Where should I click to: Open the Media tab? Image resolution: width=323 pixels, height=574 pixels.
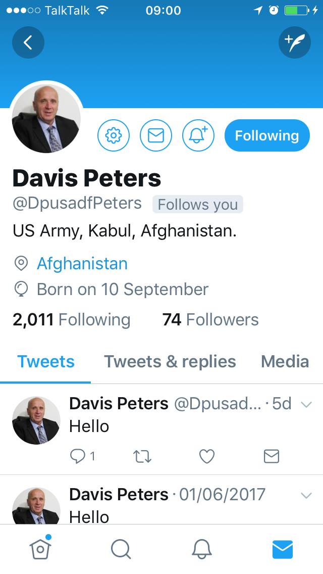tap(285, 362)
